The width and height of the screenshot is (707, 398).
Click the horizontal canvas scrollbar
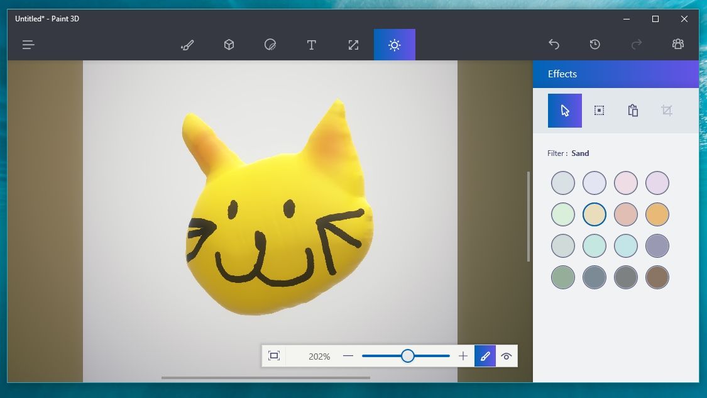click(x=266, y=378)
